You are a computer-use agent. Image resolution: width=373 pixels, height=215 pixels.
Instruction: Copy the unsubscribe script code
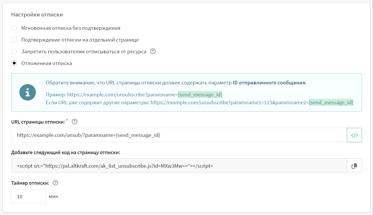point(354,166)
